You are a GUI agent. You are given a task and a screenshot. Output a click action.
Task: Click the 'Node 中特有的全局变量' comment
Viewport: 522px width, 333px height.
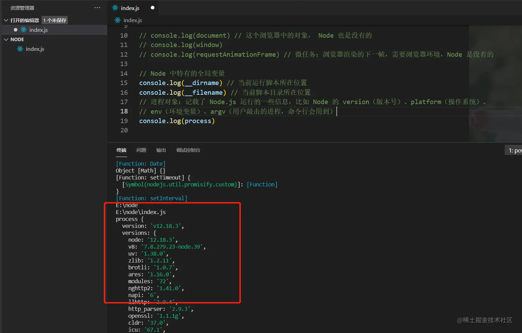pos(182,73)
